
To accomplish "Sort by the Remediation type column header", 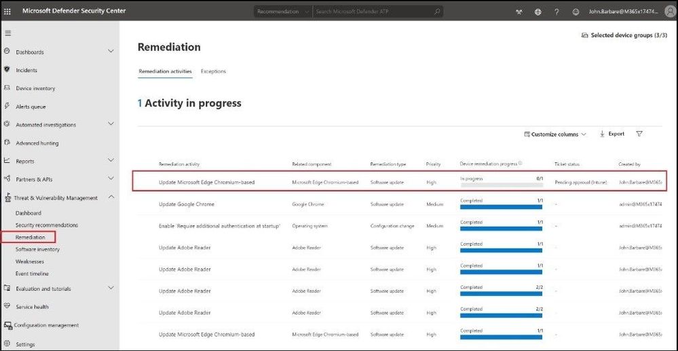I will pos(388,164).
